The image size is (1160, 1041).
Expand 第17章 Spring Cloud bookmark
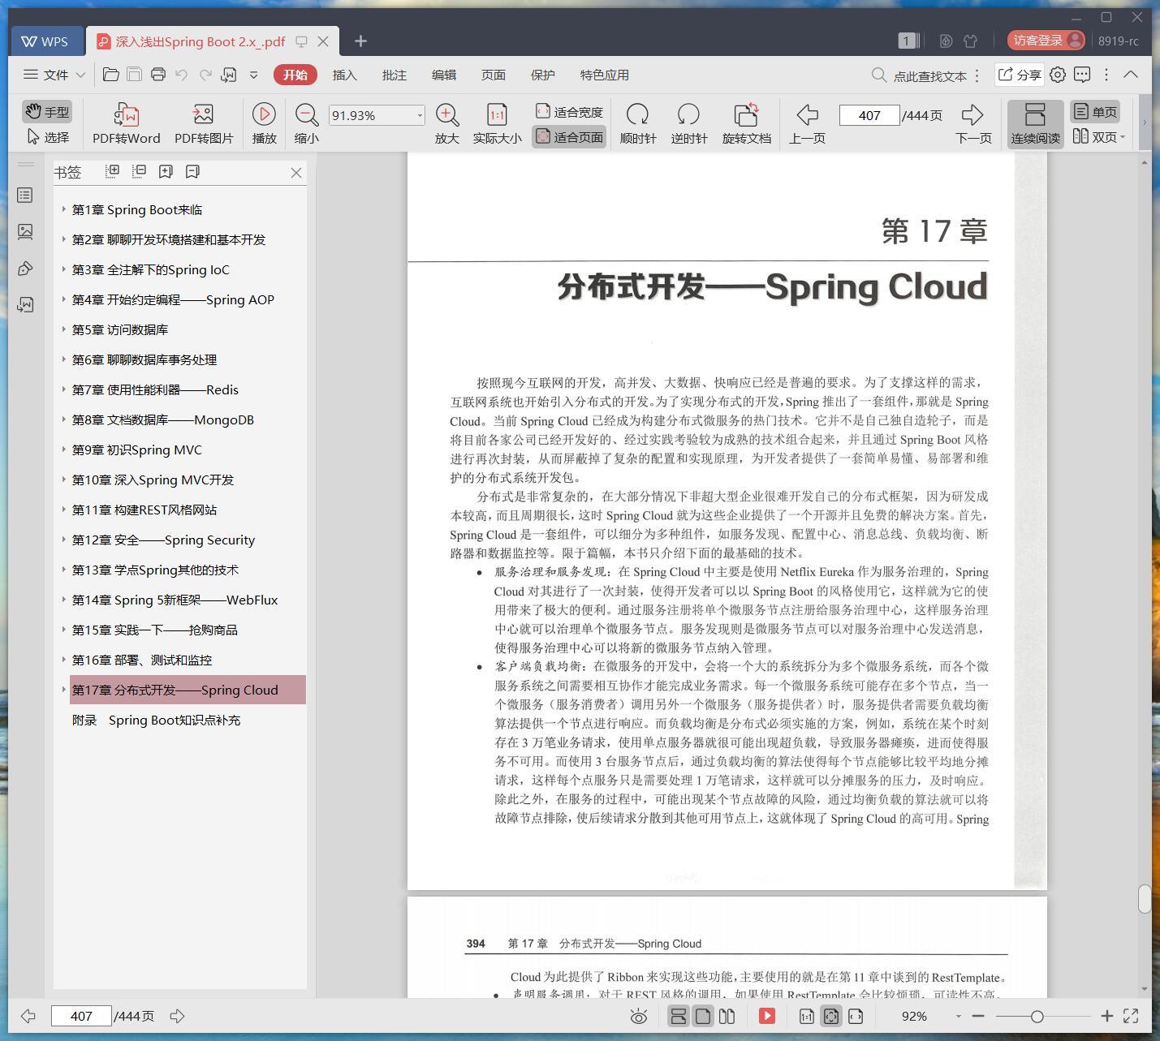click(x=63, y=690)
